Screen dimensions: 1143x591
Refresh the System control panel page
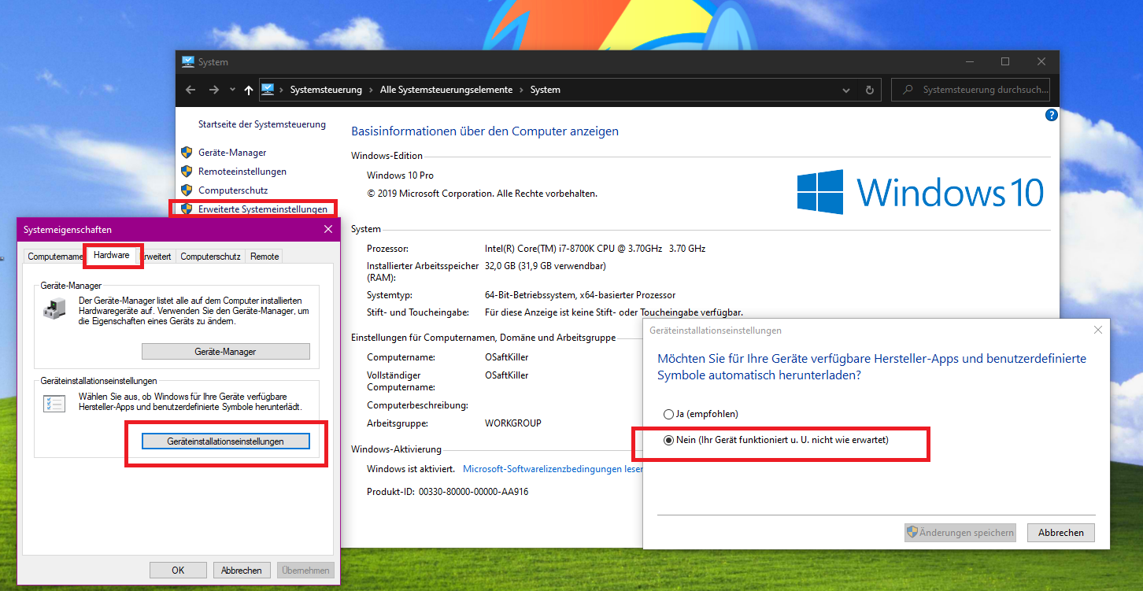870,90
